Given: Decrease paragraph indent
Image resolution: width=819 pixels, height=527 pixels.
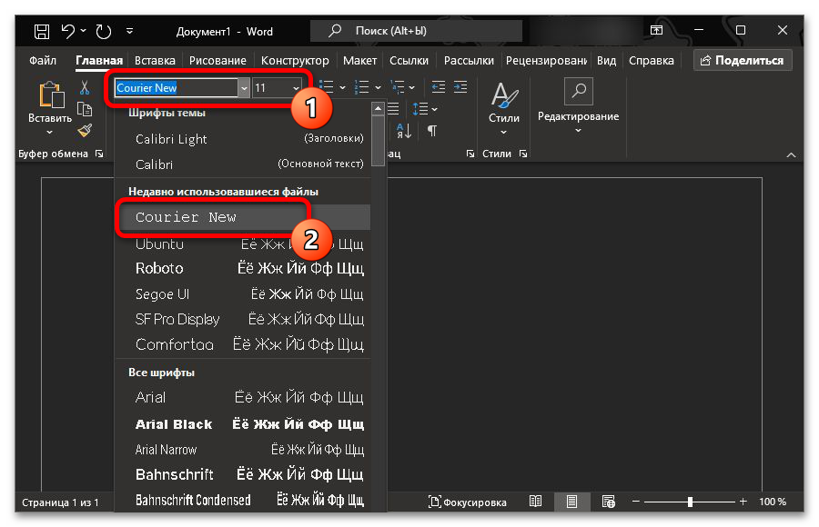Looking at the screenshot, I should click(x=439, y=87).
